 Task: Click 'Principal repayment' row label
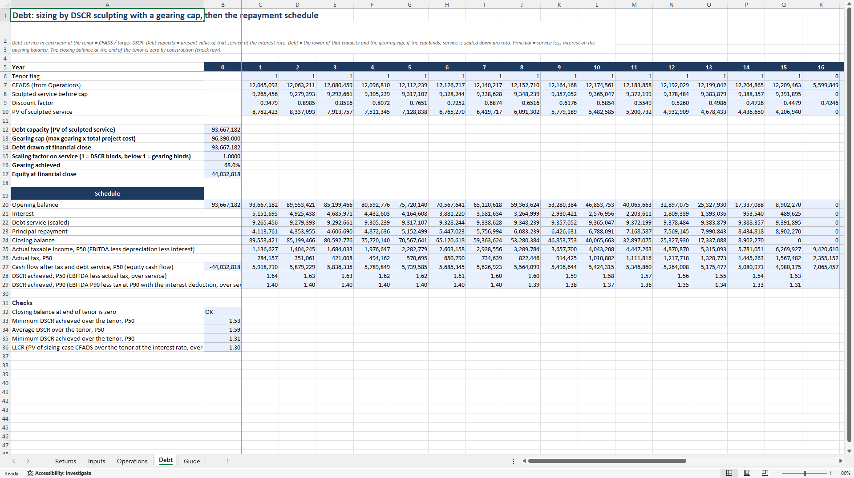[107, 231]
